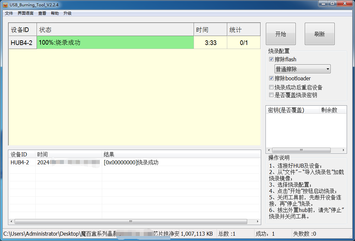355x241 pixels.
Task: Enable 烧录成功后重启设备 option
Action: click(271, 87)
